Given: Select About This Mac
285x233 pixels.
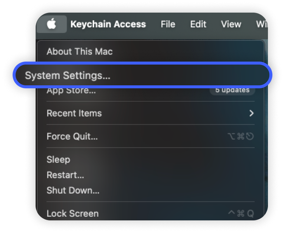Looking at the screenshot, I should click(79, 52).
